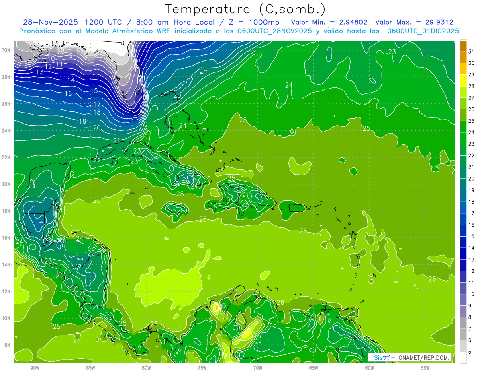Click the "30N" latitude axis label
This screenshot has height=373, width=482.
tap(6, 50)
